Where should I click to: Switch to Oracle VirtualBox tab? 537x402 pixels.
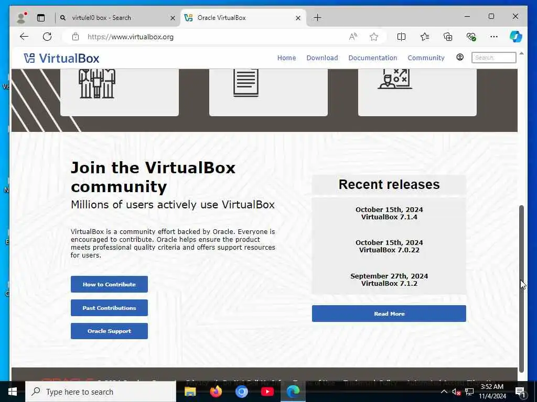tap(243, 18)
